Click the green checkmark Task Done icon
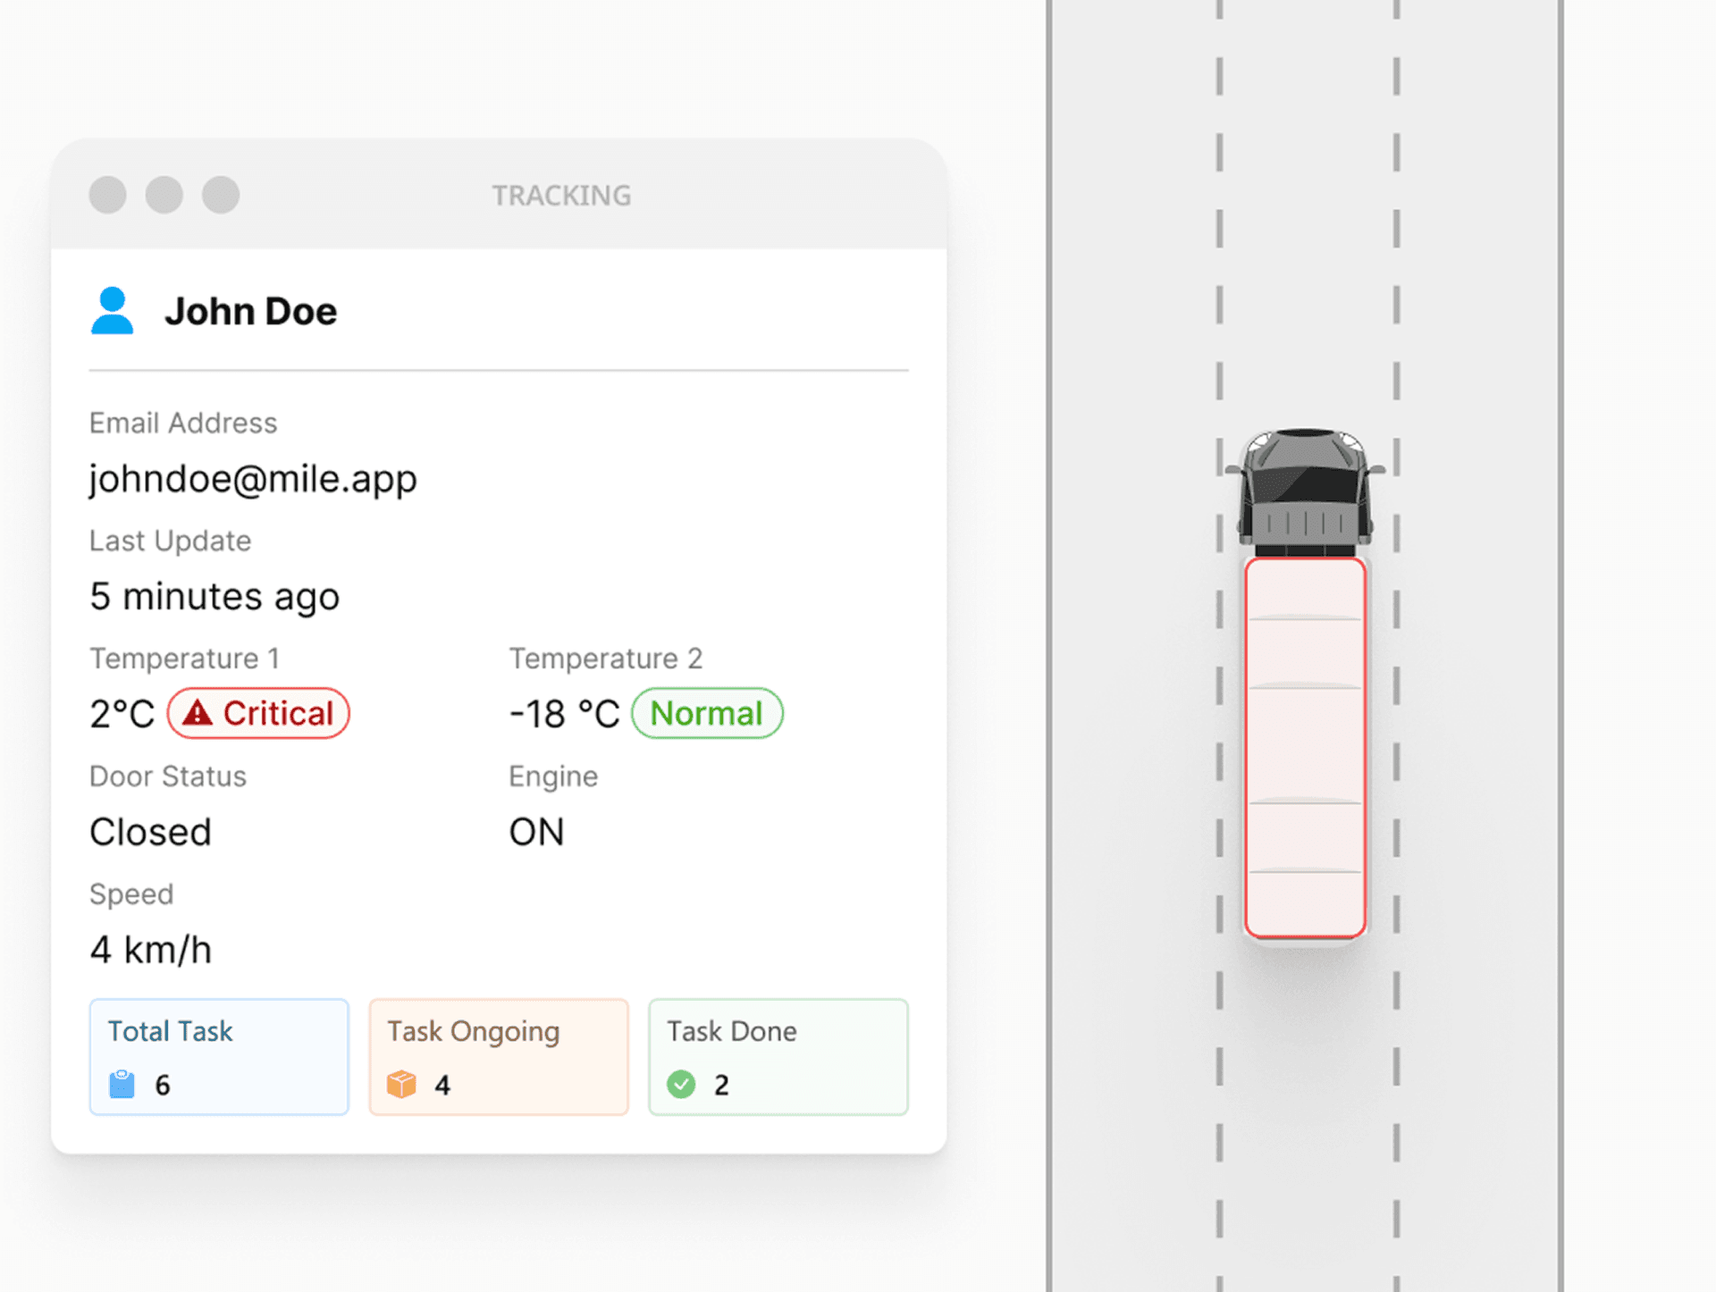1716x1292 pixels. pyautogui.click(x=681, y=1084)
